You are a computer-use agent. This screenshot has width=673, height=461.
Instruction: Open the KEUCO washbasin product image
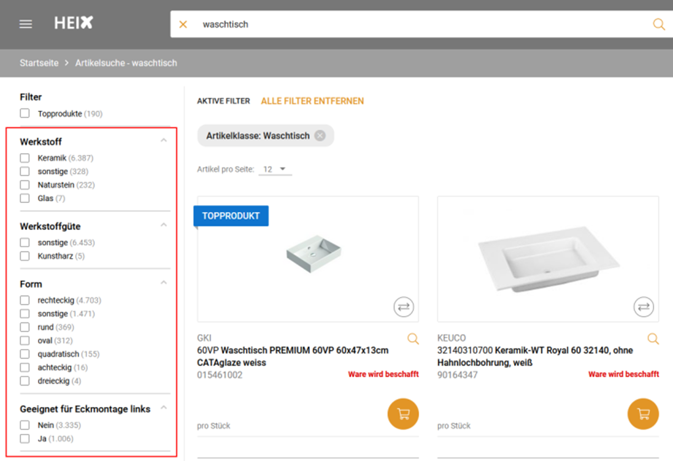coord(548,258)
